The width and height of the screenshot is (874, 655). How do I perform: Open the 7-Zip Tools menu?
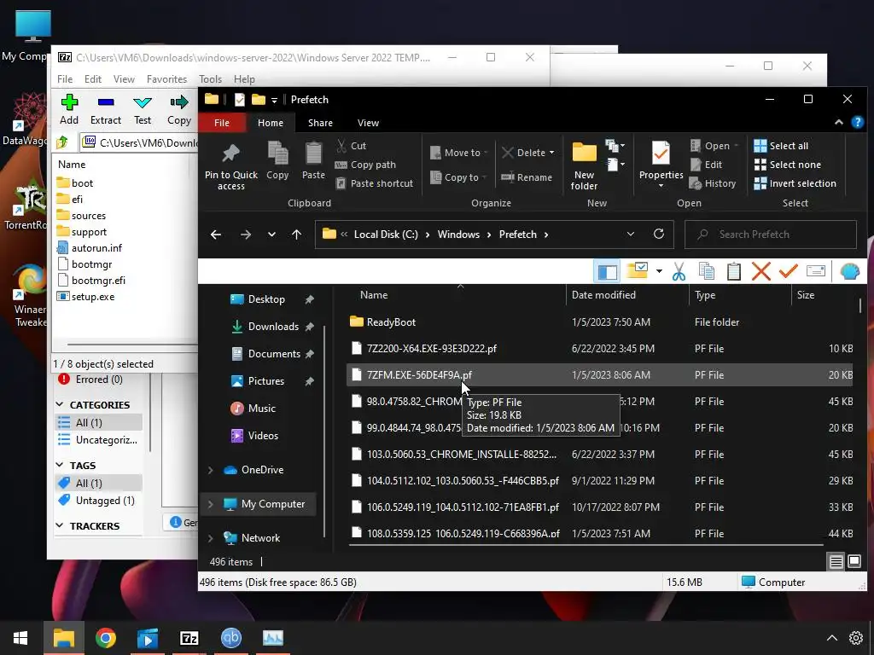[210, 79]
